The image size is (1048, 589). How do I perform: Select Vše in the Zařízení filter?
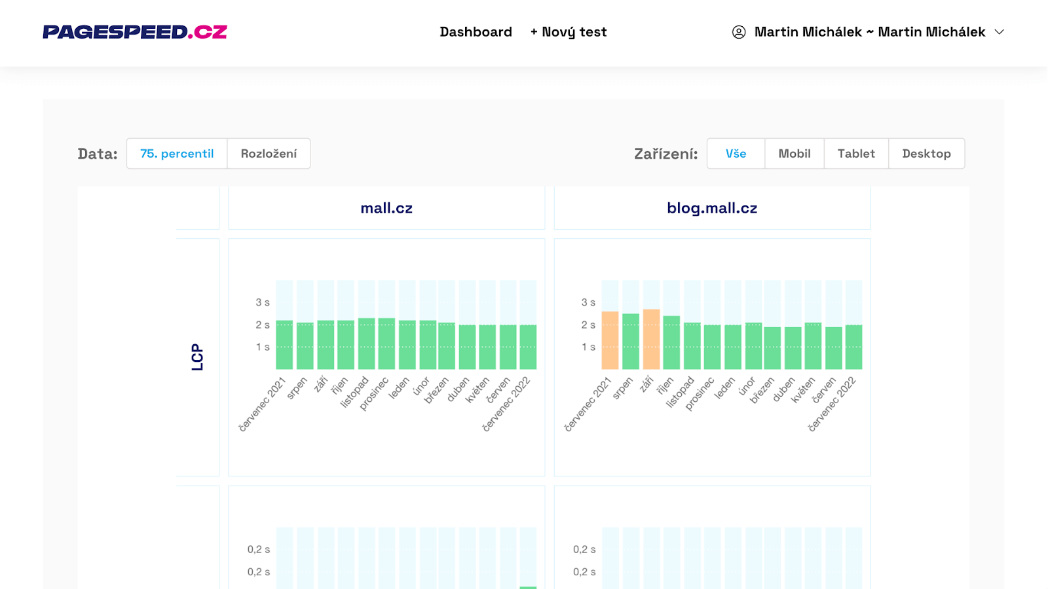pyautogui.click(x=735, y=153)
